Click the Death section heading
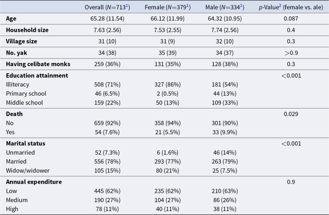329x215 pixels. [x=14, y=114]
